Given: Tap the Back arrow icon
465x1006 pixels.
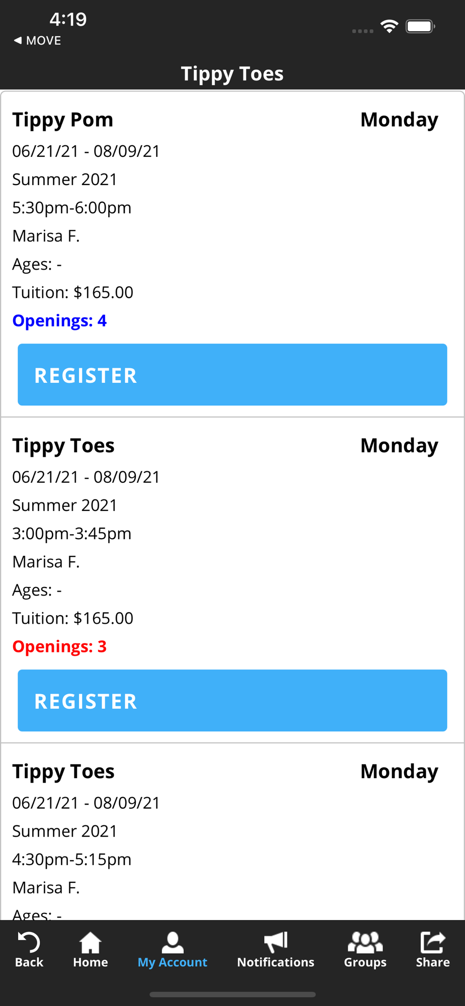Looking at the screenshot, I should click(29, 942).
